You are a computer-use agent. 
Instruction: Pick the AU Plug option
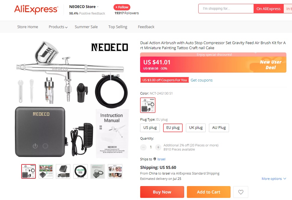pyautogui.click(x=219, y=128)
